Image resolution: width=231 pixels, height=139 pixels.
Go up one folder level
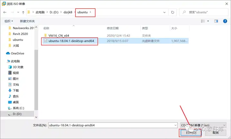click(x=23, y=13)
